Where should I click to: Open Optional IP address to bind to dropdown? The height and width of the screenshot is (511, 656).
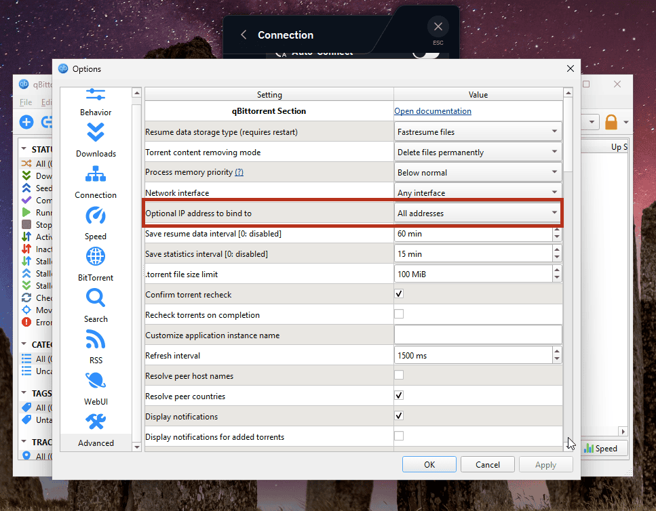[x=478, y=213]
